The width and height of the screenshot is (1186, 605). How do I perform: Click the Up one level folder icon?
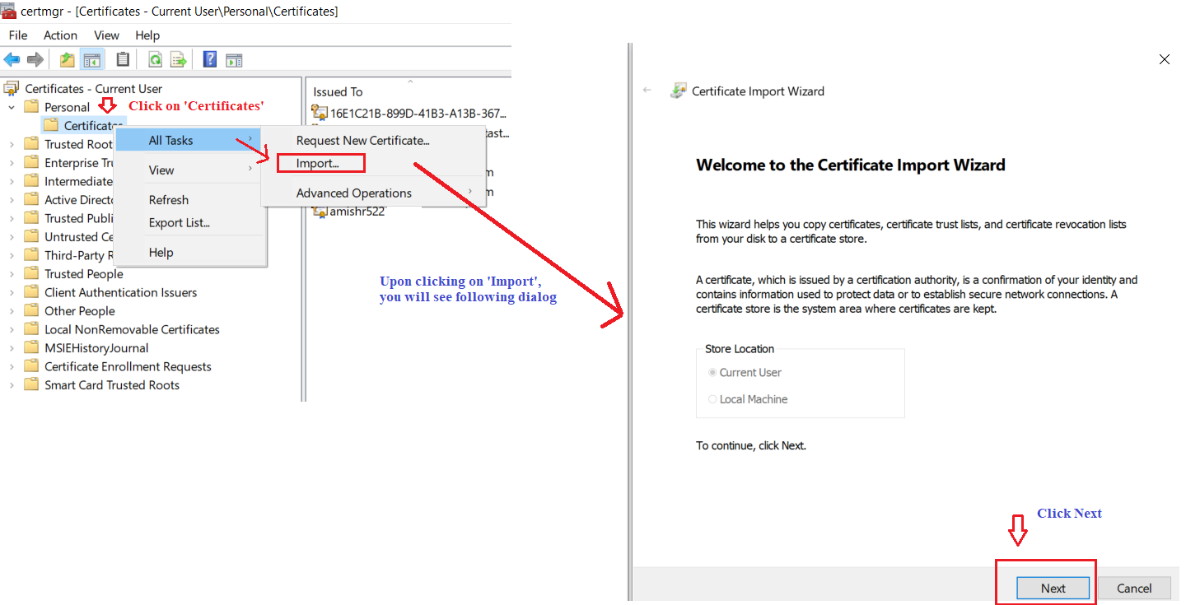(x=67, y=58)
